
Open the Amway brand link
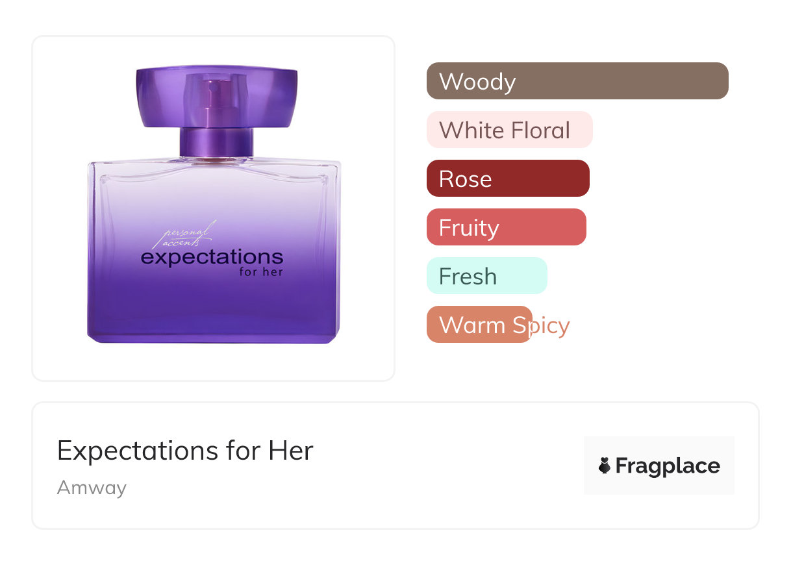pyautogui.click(x=92, y=488)
